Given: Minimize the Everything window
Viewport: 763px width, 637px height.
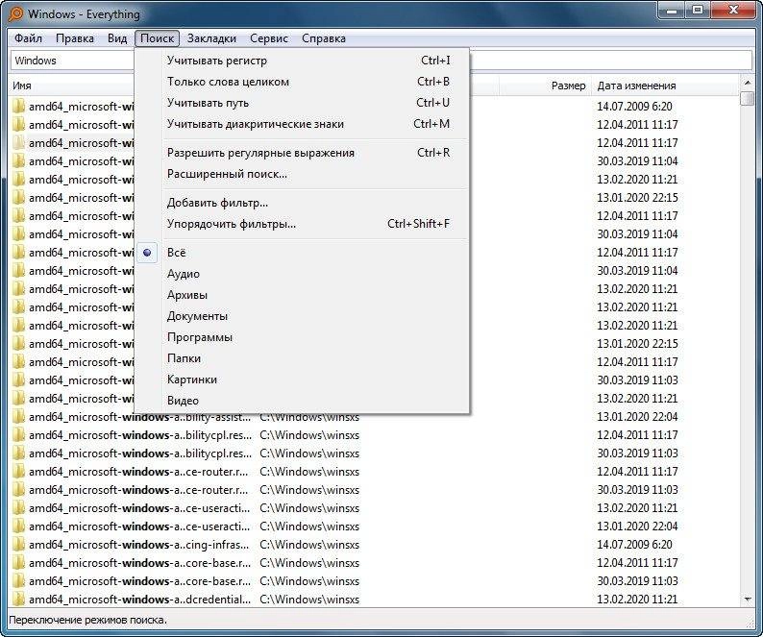Looking at the screenshot, I should click(672, 11).
